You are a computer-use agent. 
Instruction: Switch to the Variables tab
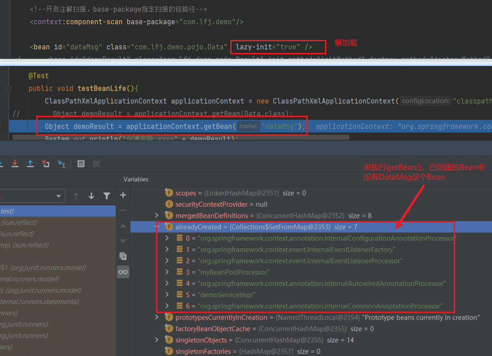point(136,179)
